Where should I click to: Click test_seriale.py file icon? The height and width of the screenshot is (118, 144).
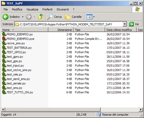pos(4,83)
